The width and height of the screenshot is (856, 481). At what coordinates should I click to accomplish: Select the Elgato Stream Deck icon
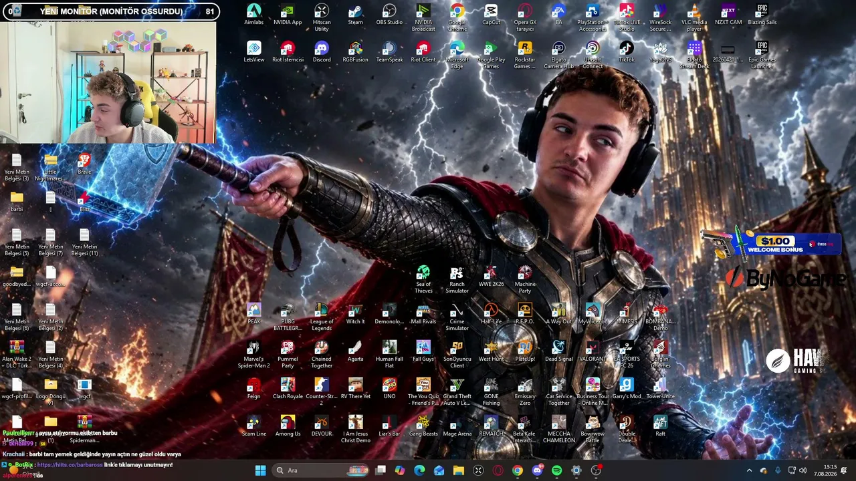(x=694, y=55)
